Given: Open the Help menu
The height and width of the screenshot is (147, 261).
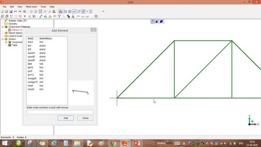Looking at the screenshot, I should point(52,7).
